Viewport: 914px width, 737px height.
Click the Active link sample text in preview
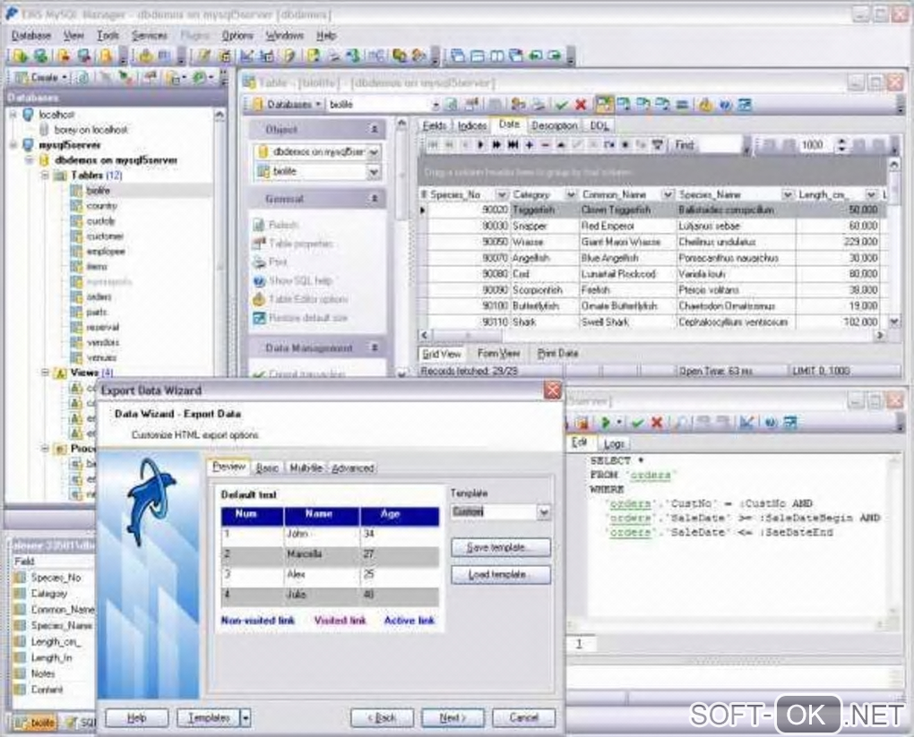(410, 621)
